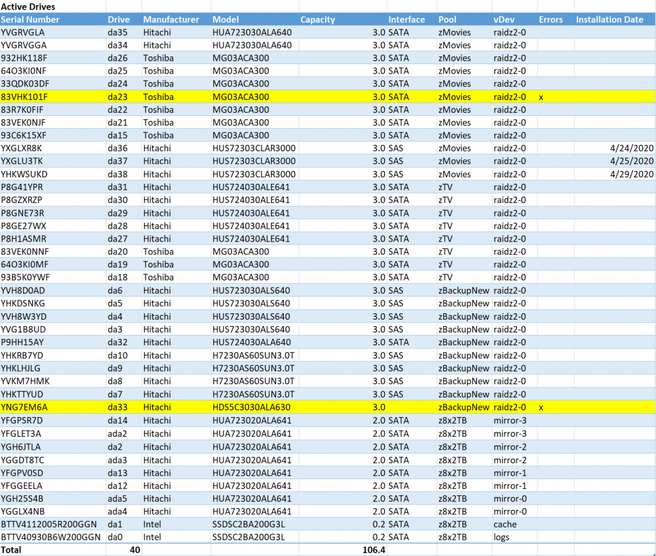Select serial number P8GE27WX
The width and height of the screenshot is (656, 556).
point(24,226)
